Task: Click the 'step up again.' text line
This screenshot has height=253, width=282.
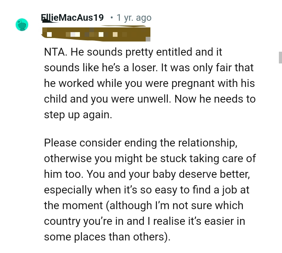Action: click(78, 115)
